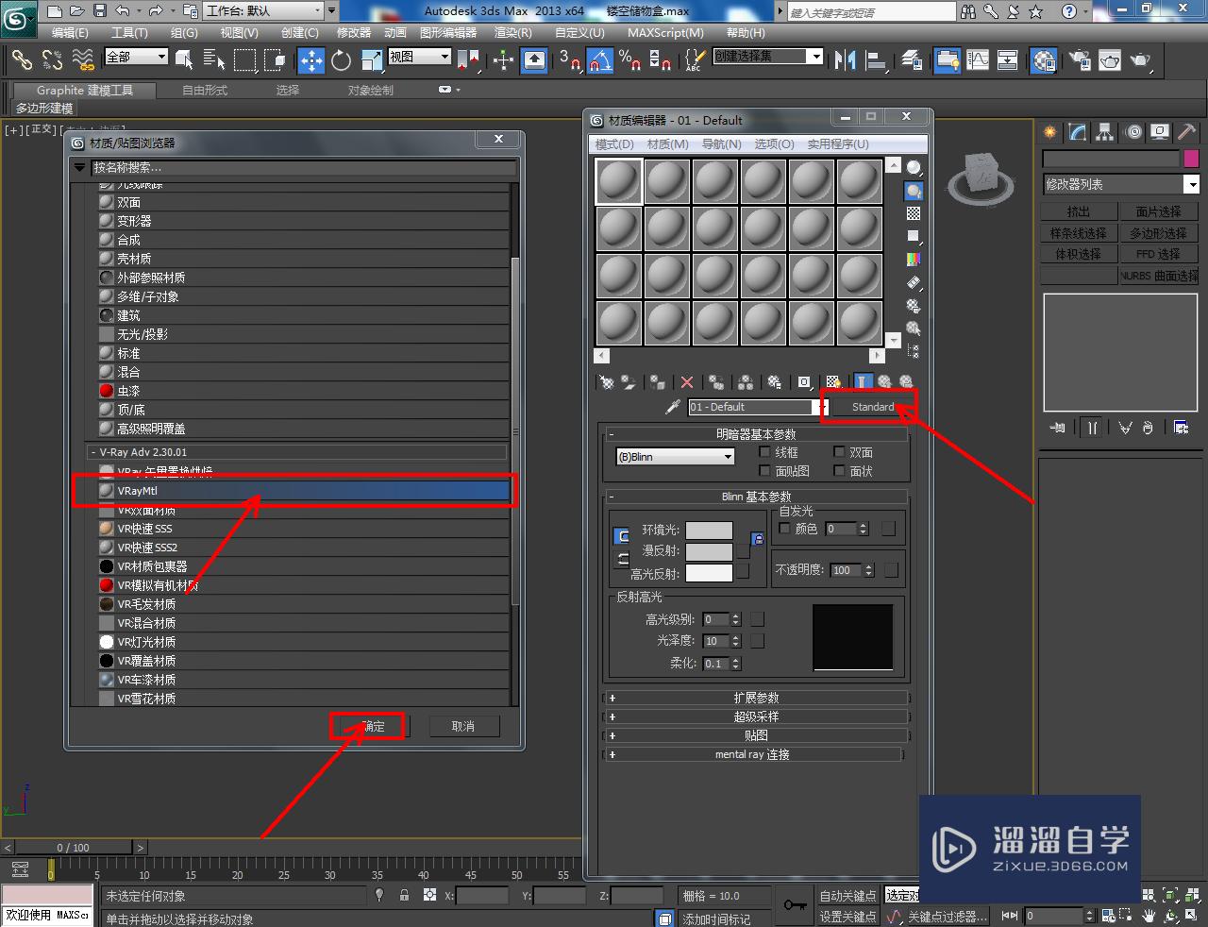Expand 贴图 maps rollout
The image size is (1208, 927).
click(x=756, y=735)
